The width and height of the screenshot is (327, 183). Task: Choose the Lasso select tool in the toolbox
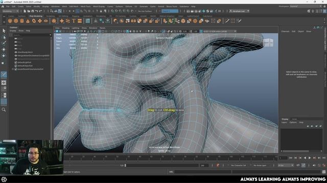tap(4, 37)
